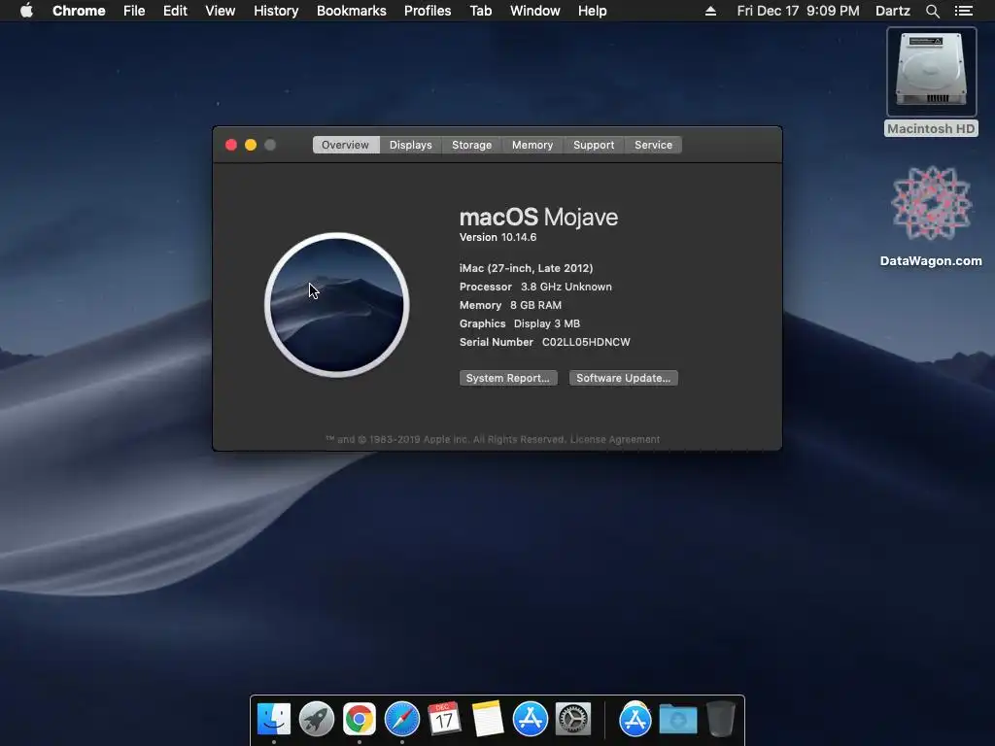Viewport: 995px width, 746px height.
Task: Click the System Report... button
Action: pyautogui.click(x=508, y=378)
